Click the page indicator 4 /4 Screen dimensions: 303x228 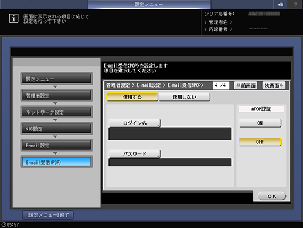point(221,85)
